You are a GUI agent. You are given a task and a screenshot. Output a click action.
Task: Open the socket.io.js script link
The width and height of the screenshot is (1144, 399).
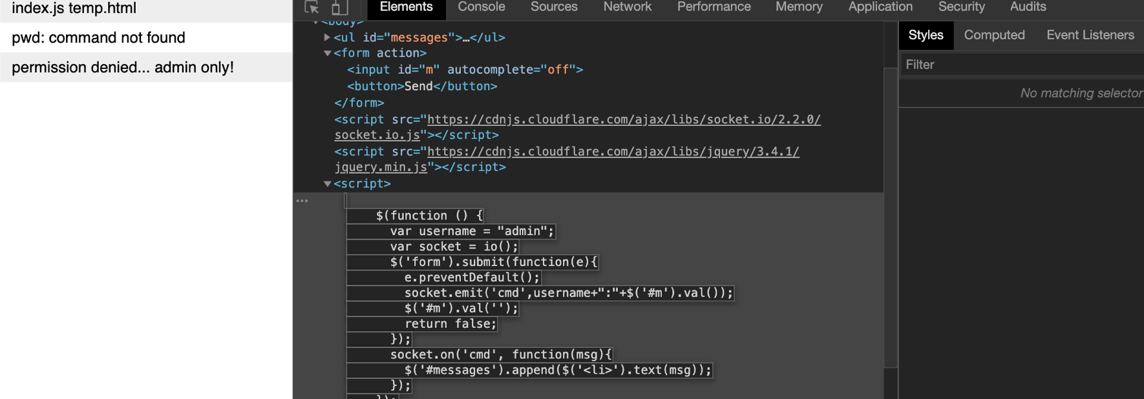pyautogui.click(x=577, y=127)
